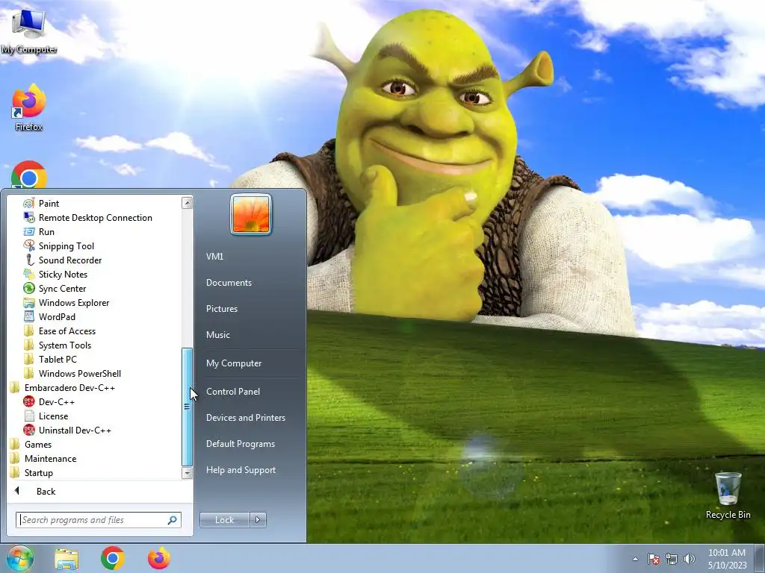Viewport: 765px width, 573px height.
Task: Expand the System Tools folder
Action: pos(58,345)
